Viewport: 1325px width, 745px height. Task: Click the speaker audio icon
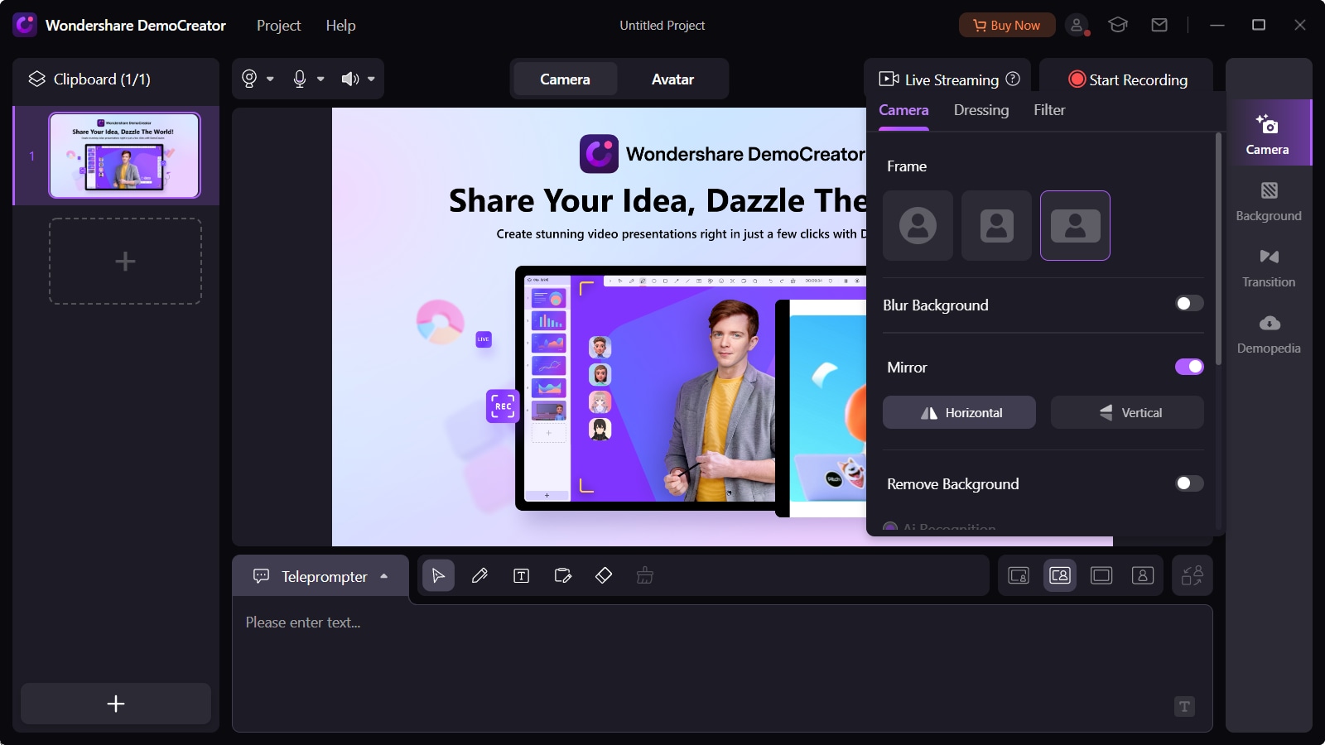coord(350,79)
